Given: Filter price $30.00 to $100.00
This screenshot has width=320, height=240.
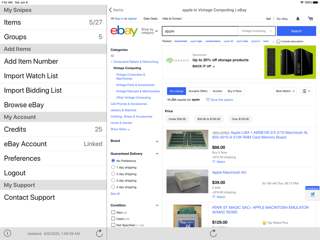Looking at the screenshot, I should (x=209, y=119).
